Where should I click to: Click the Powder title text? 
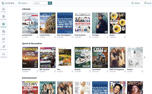tap(130, 69)
